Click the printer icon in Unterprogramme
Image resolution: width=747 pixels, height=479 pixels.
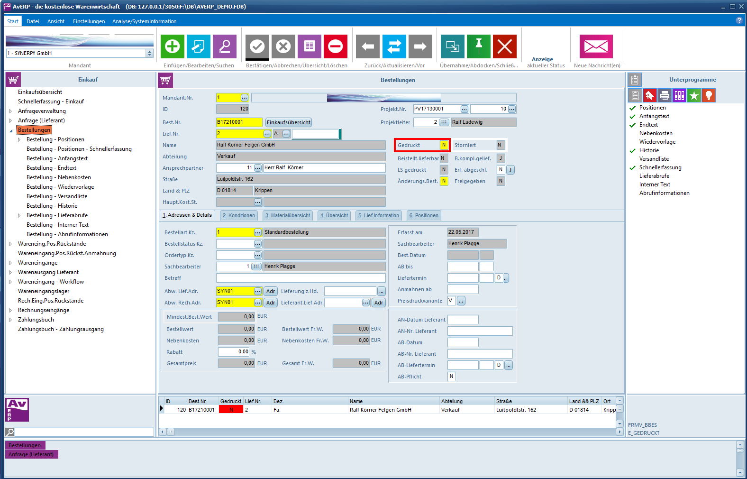pos(665,96)
